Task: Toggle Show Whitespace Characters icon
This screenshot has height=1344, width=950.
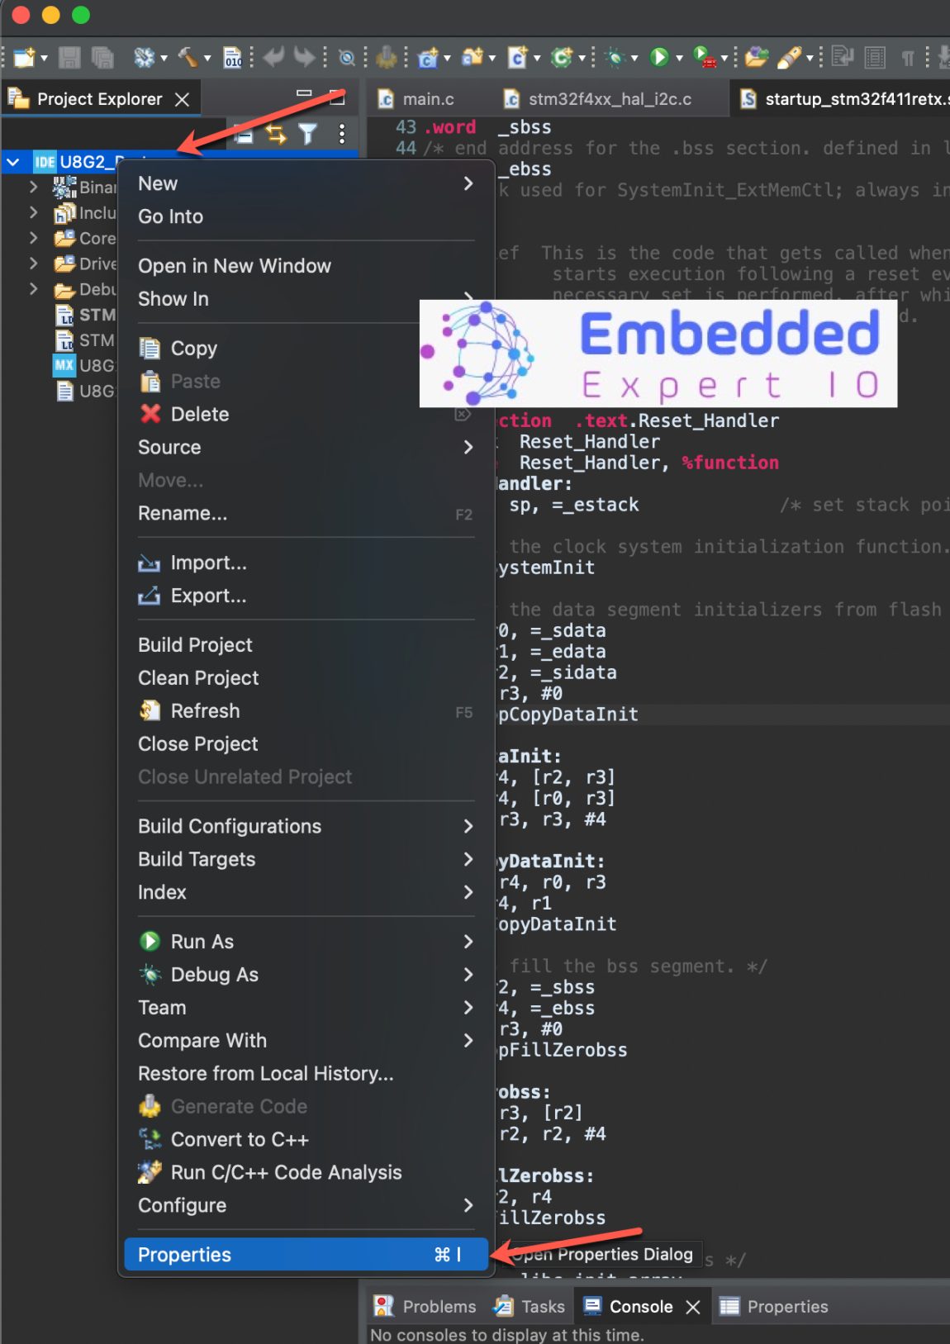Action: pos(908,58)
